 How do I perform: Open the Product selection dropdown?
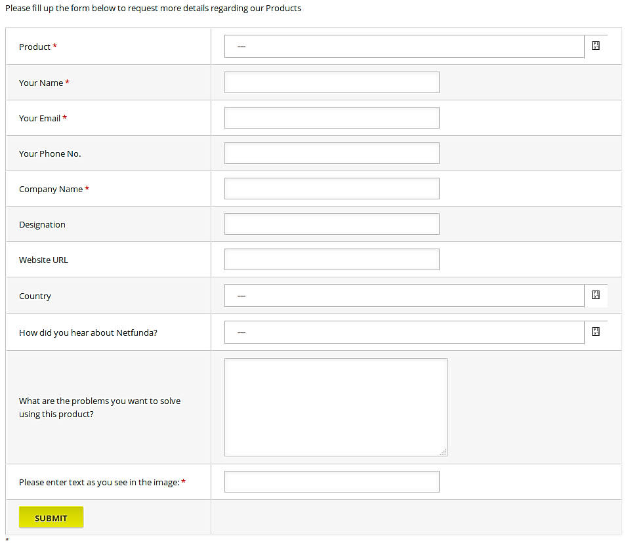[404, 46]
